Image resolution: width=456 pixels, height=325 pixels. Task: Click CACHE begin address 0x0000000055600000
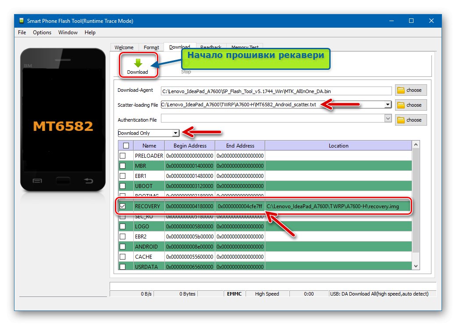(189, 256)
